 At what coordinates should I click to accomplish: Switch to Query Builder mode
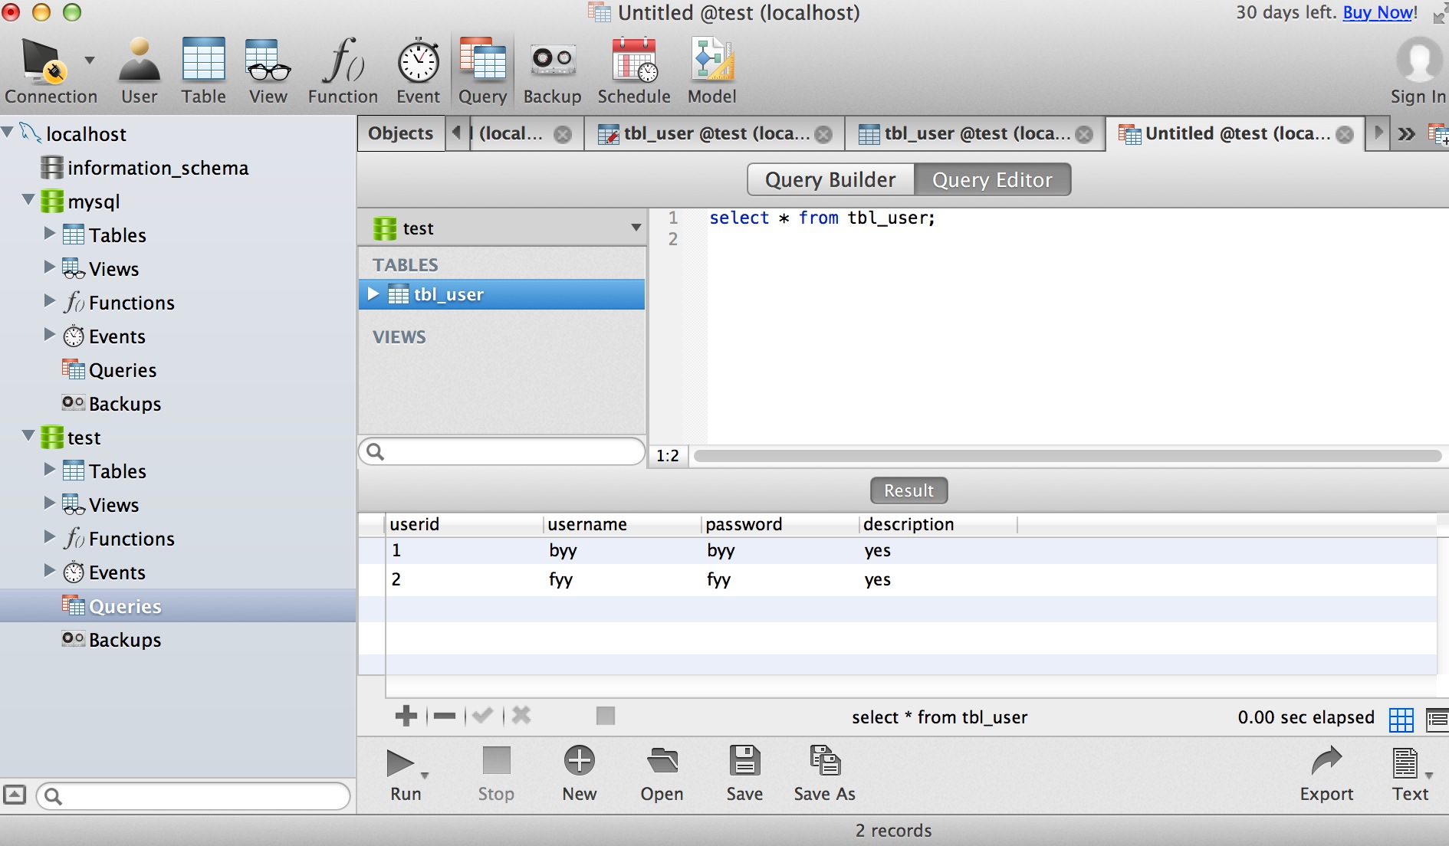click(x=830, y=179)
